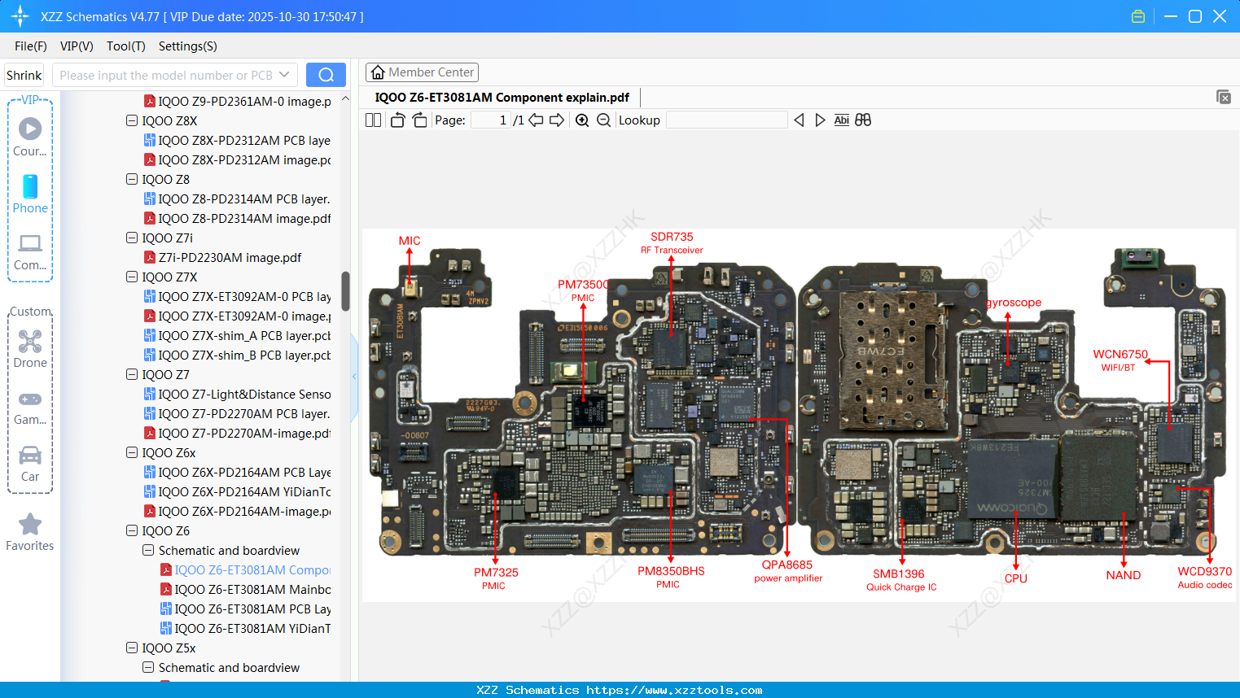Collapse Schematic and boardview under IQOO Z5x
This screenshot has width=1240, height=698.
point(147,667)
